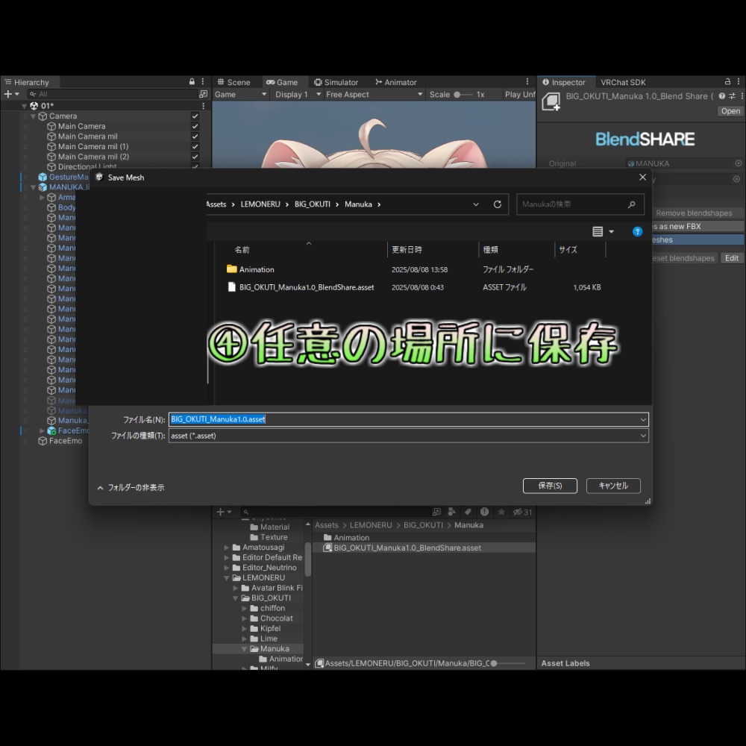Switch to Game tab

[282, 82]
